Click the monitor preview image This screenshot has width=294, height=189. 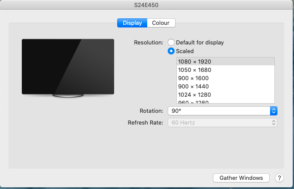tap(68, 68)
